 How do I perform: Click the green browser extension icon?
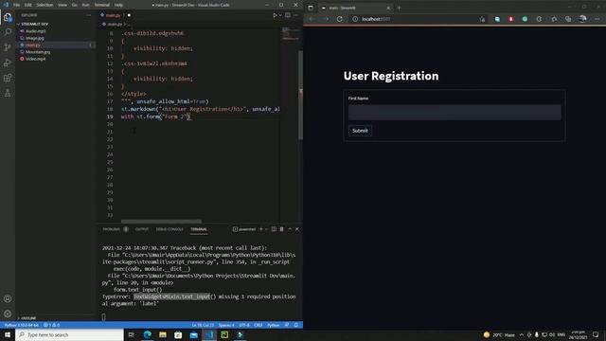525,19
